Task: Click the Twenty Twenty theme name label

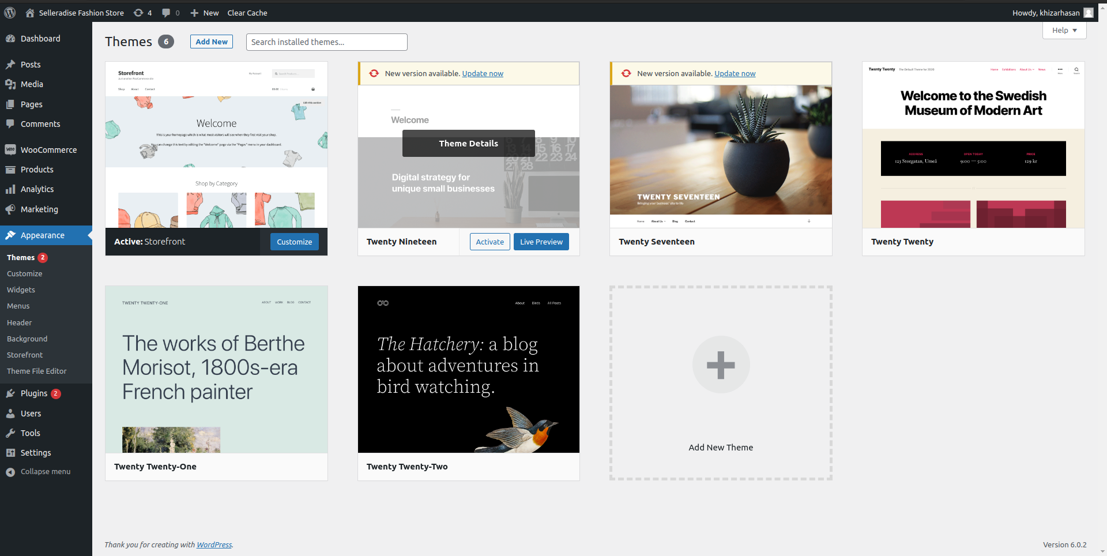Action: click(902, 242)
